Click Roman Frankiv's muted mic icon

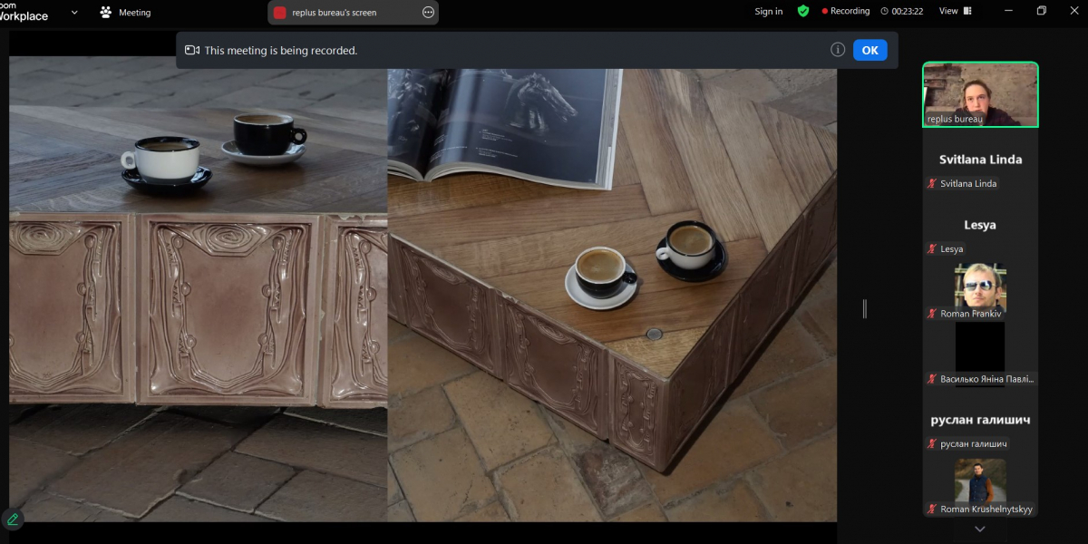coord(931,314)
